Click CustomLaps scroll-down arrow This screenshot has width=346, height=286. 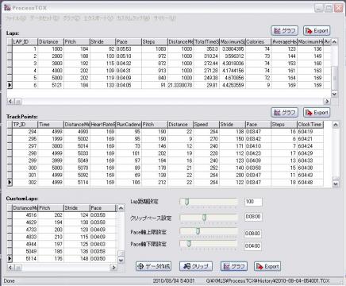click(x=121, y=260)
